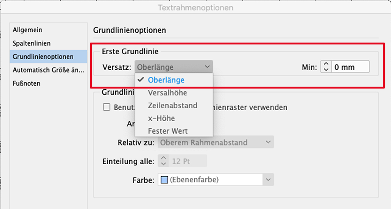The width and height of the screenshot is (391, 209).
Task: Click the blue Ebenenfarbe color swatch
Action: tap(164, 180)
